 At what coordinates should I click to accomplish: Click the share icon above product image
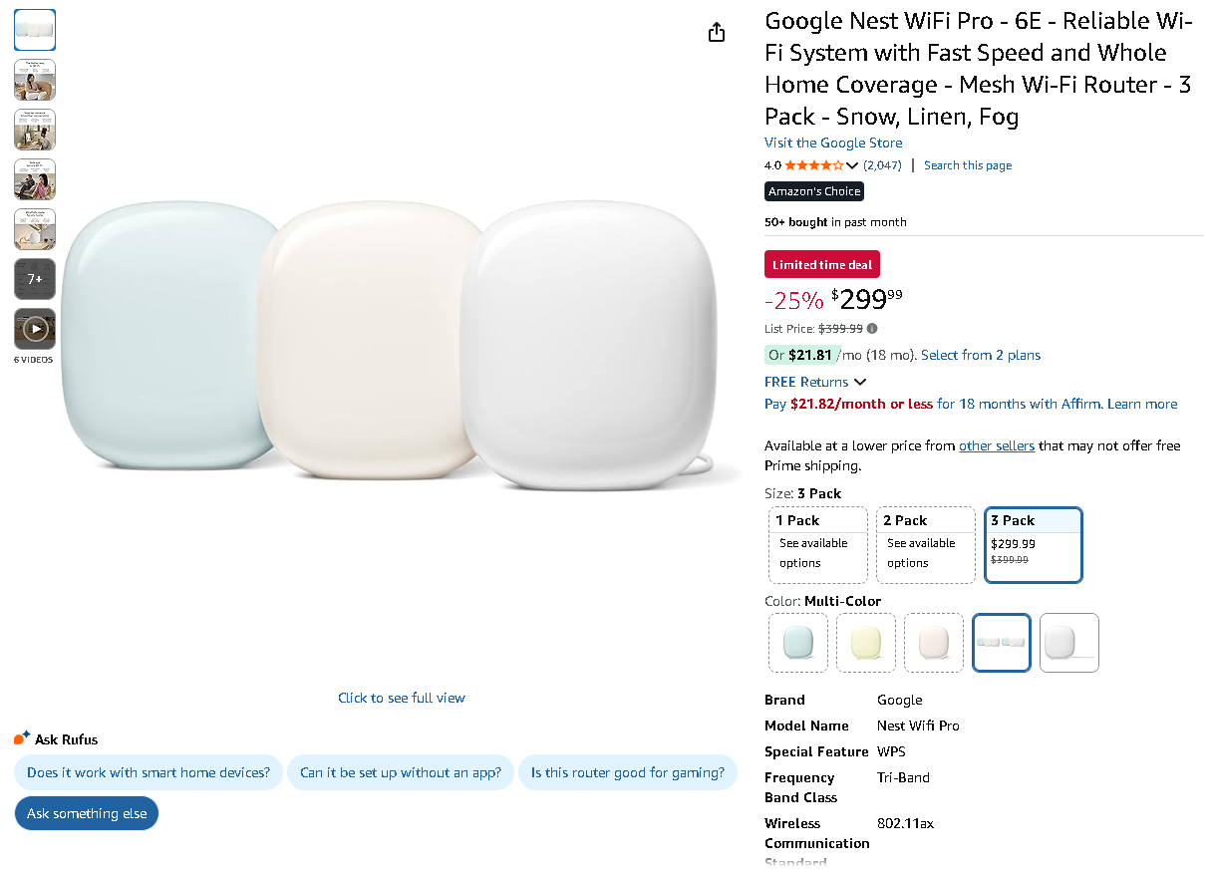point(716,33)
